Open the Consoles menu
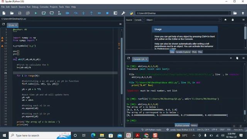 [44, 7]
